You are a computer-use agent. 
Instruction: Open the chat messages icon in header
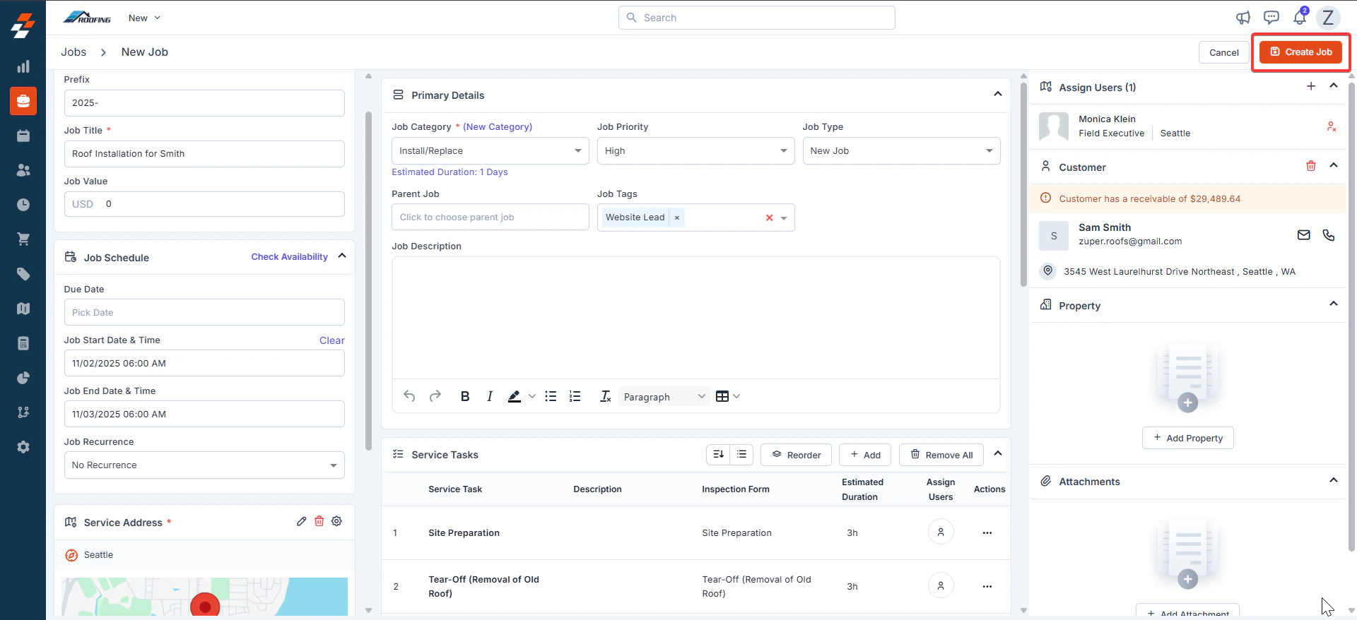[1271, 18]
